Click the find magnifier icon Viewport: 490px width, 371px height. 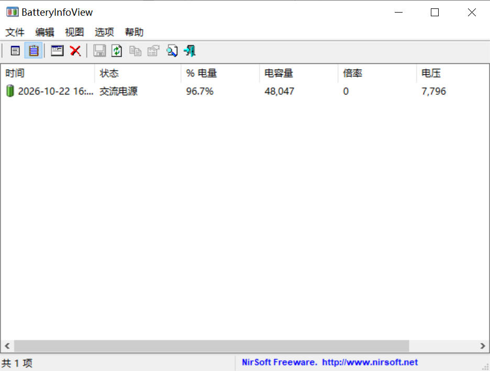tap(172, 51)
